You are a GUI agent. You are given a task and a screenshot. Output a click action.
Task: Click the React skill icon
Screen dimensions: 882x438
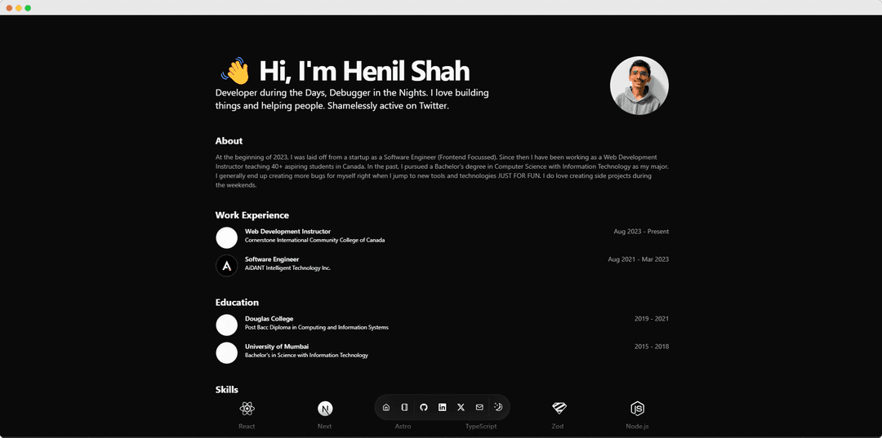247,409
